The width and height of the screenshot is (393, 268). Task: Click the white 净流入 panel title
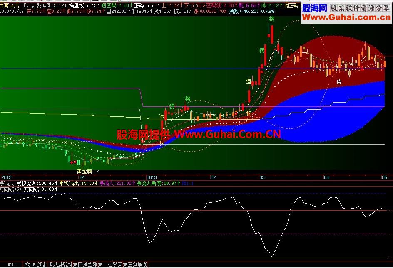(7, 183)
